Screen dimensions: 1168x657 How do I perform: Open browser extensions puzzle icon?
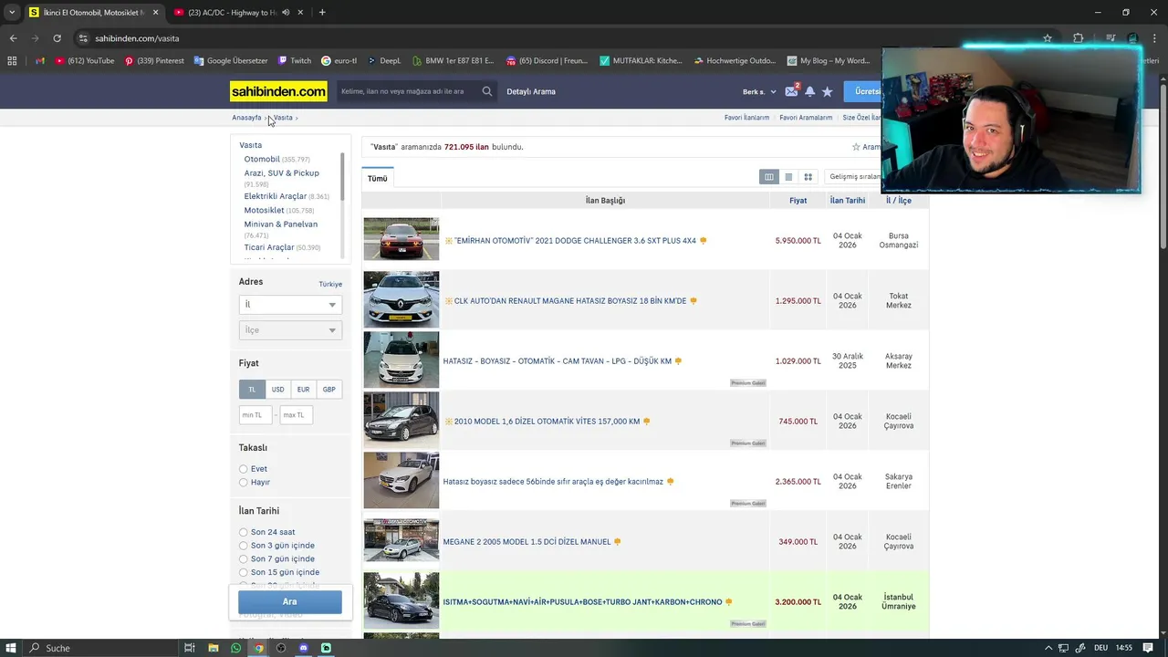1079,38
